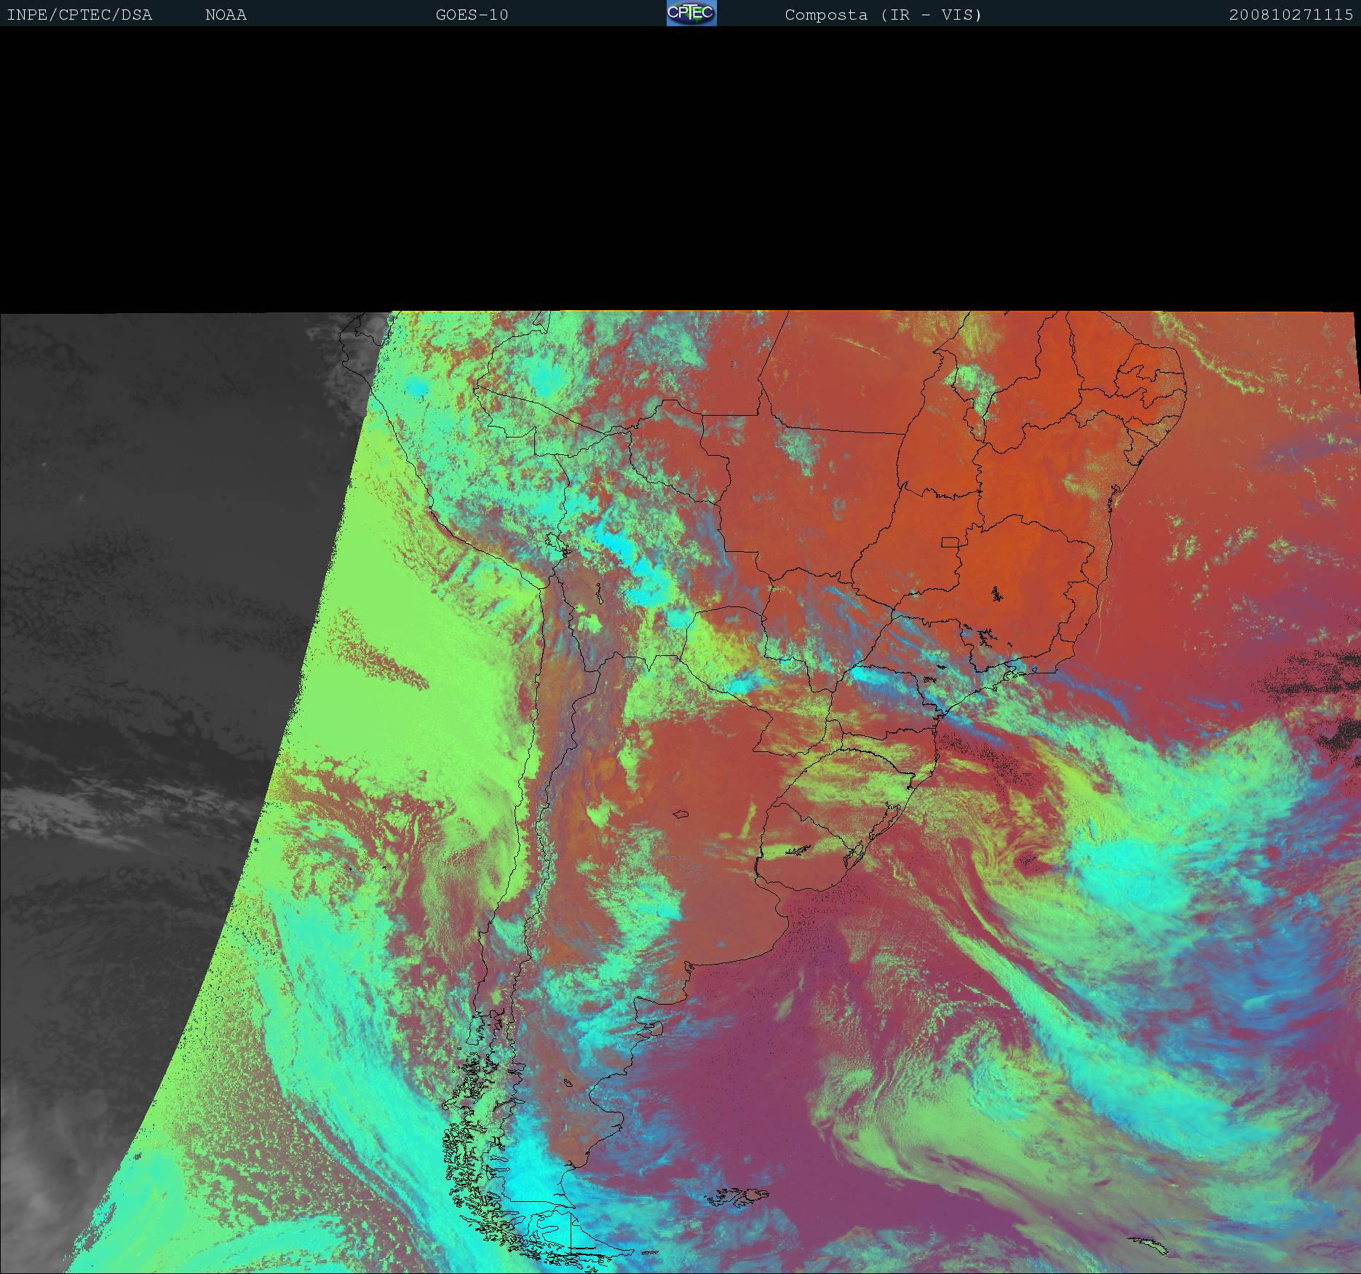This screenshot has height=1274, width=1361.
Task: Click the CPTEC logo in header
Action: click(691, 13)
